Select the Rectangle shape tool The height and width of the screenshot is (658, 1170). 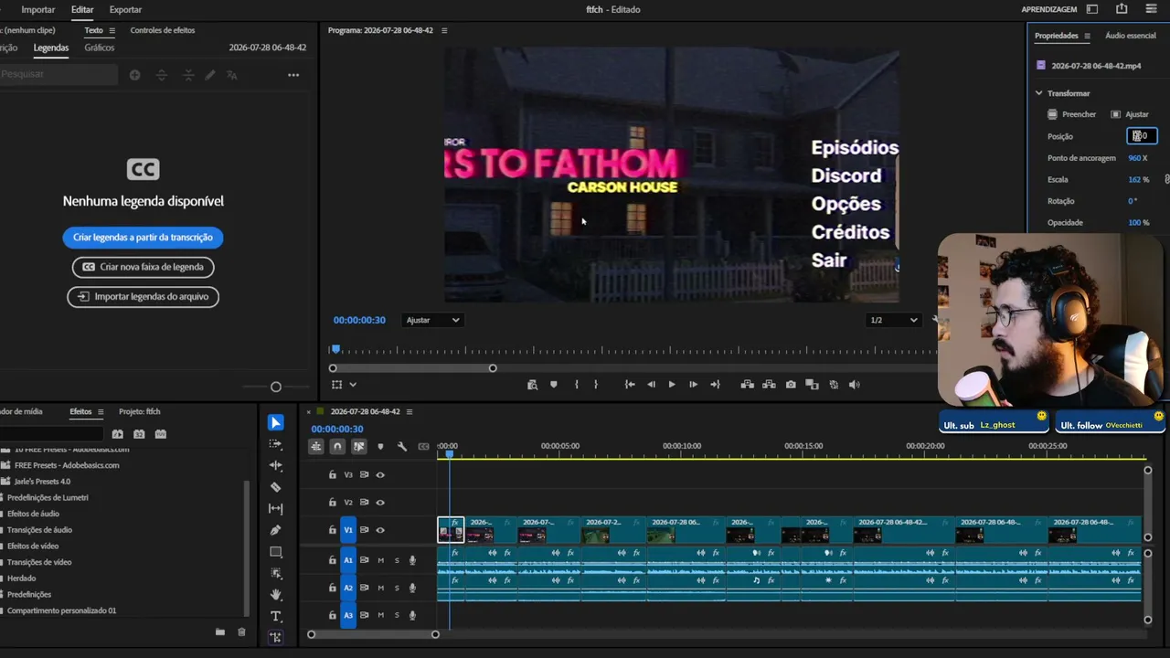point(275,552)
